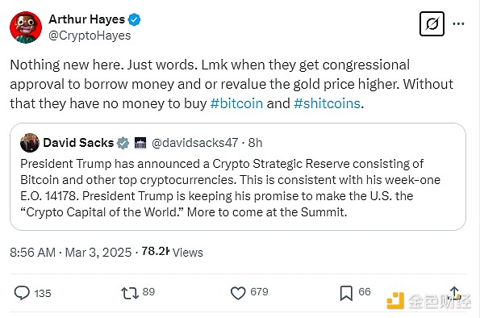
Task: Like the post with heart icon
Action: click(x=238, y=293)
